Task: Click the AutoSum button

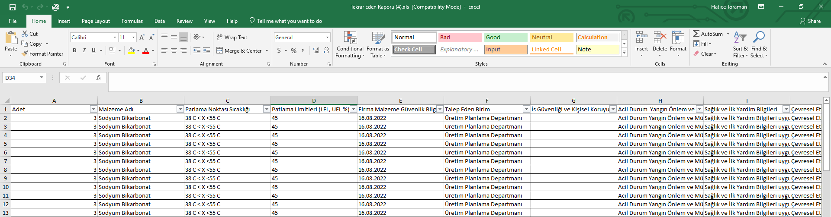Action: click(707, 34)
